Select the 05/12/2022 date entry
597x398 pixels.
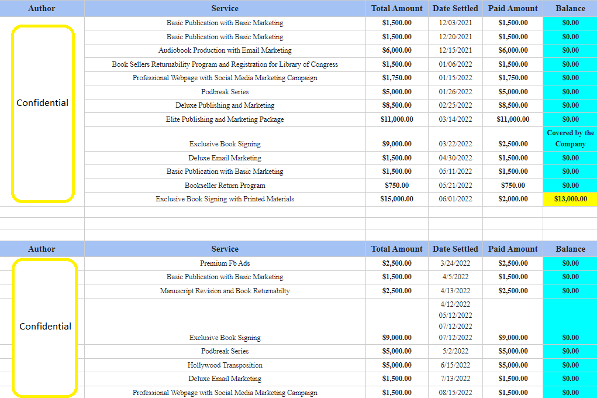point(455,315)
